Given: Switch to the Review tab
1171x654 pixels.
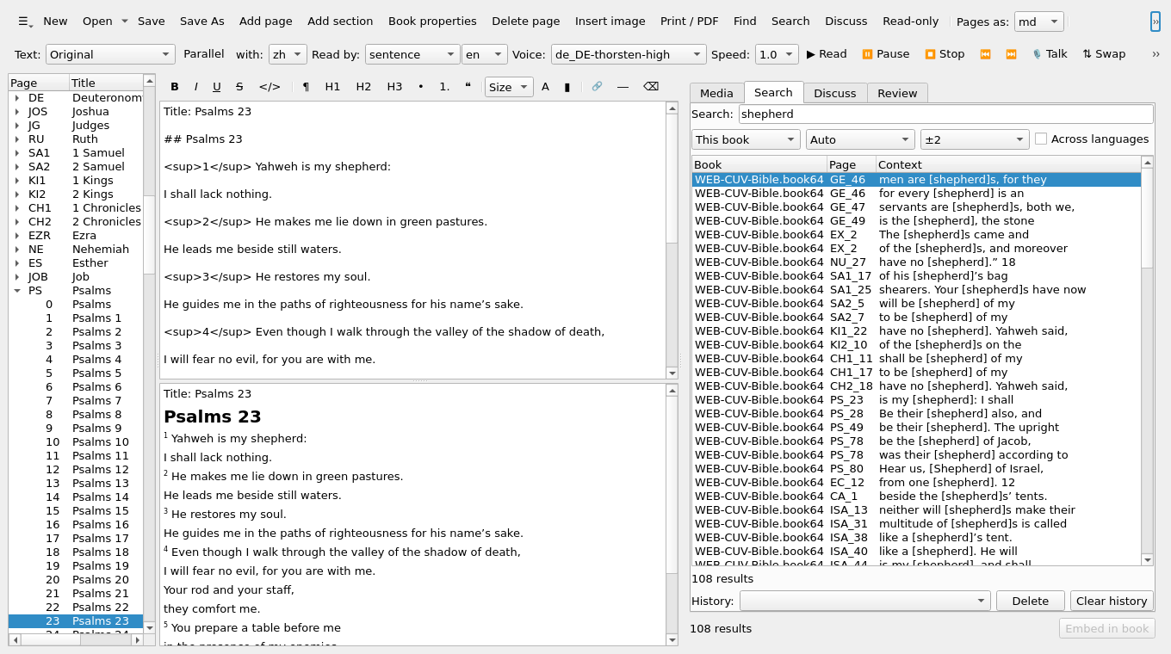Looking at the screenshot, I should (x=897, y=93).
